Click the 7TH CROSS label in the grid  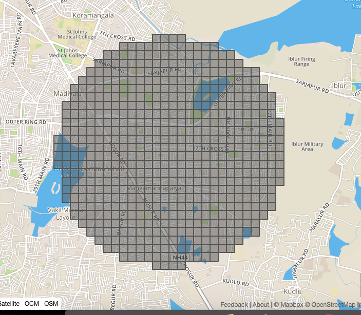click(210, 149)
